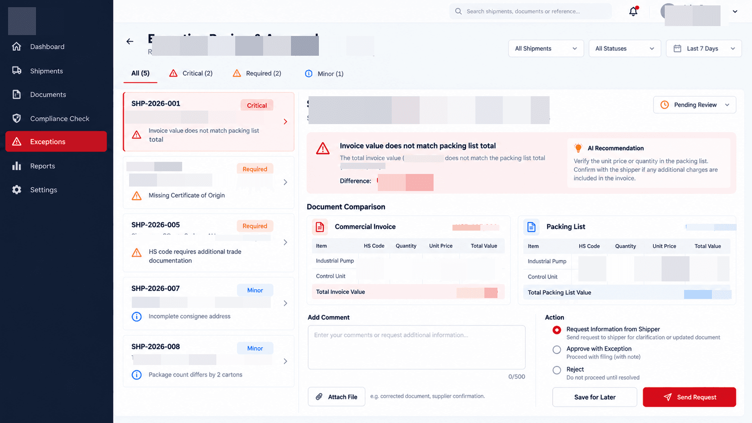This screenshot has height=423, width=752.
Task: Open the Last 7 Days date filter
Action: pyautogui.click(x=703, y=49)
